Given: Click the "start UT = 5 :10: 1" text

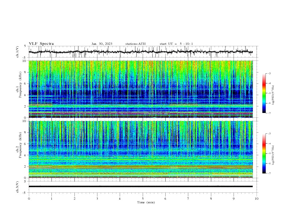Looking at the screenshot, I should 176,44.
